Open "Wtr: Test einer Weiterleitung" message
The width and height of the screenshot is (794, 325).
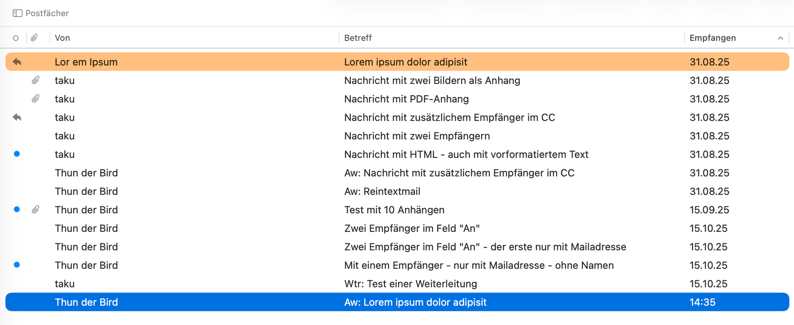click(x=410, y=284)
